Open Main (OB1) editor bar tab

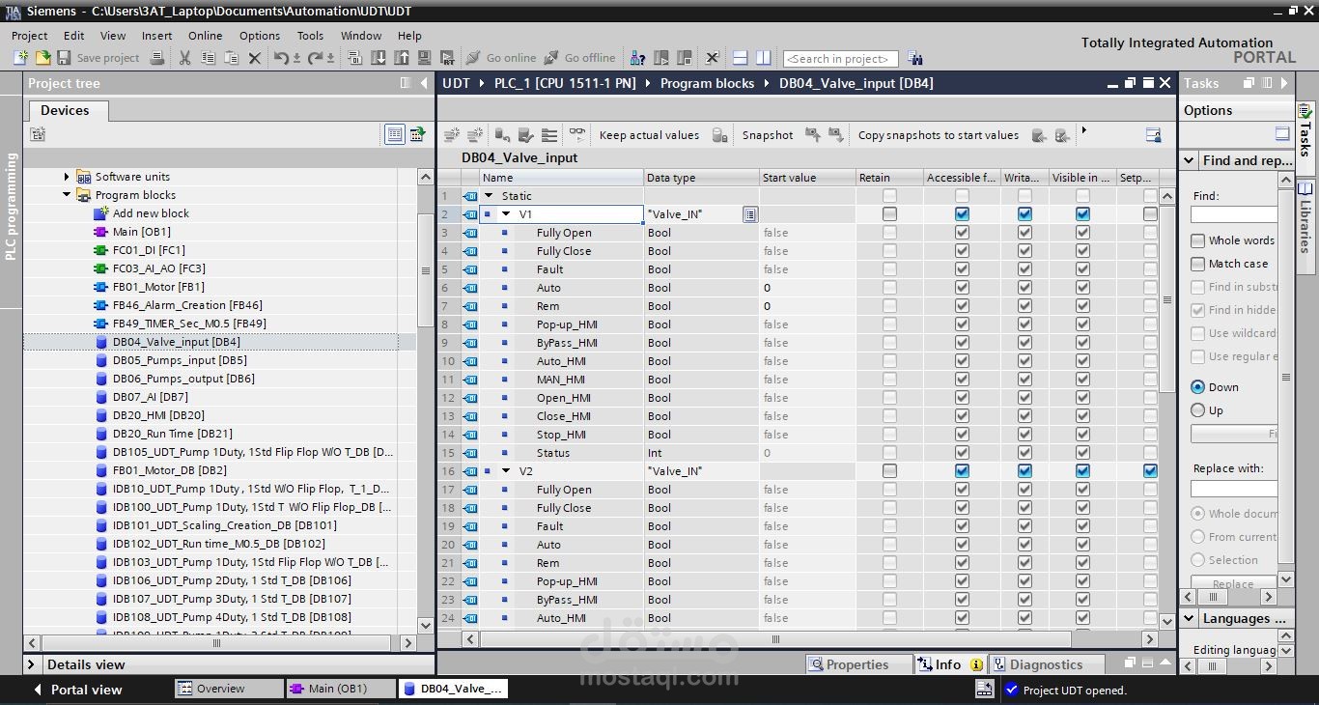340,689
